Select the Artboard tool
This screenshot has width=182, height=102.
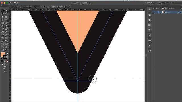3,47
